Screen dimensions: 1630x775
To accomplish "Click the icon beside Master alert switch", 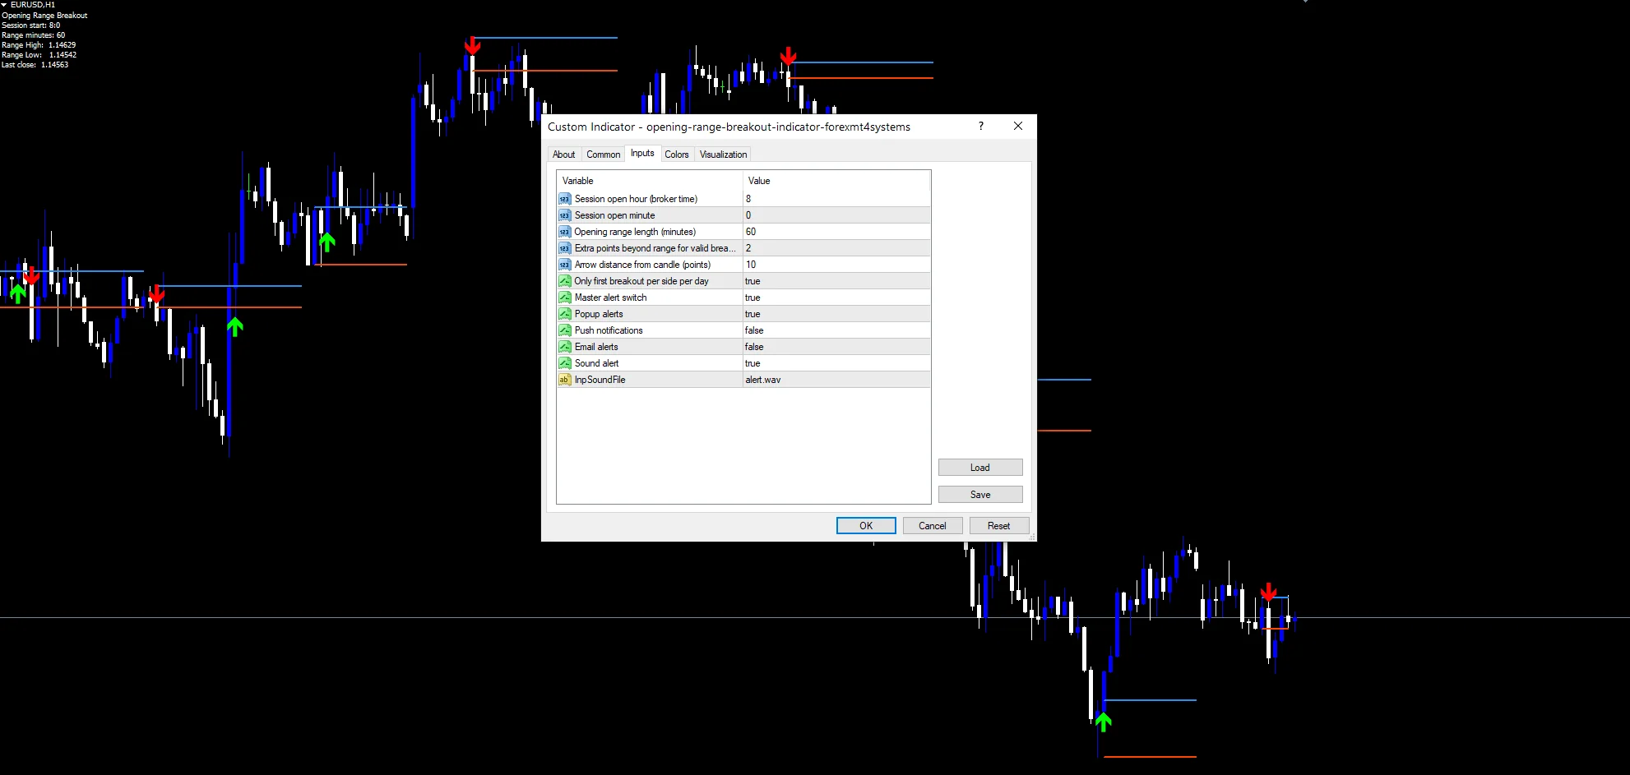I will 564,298.
